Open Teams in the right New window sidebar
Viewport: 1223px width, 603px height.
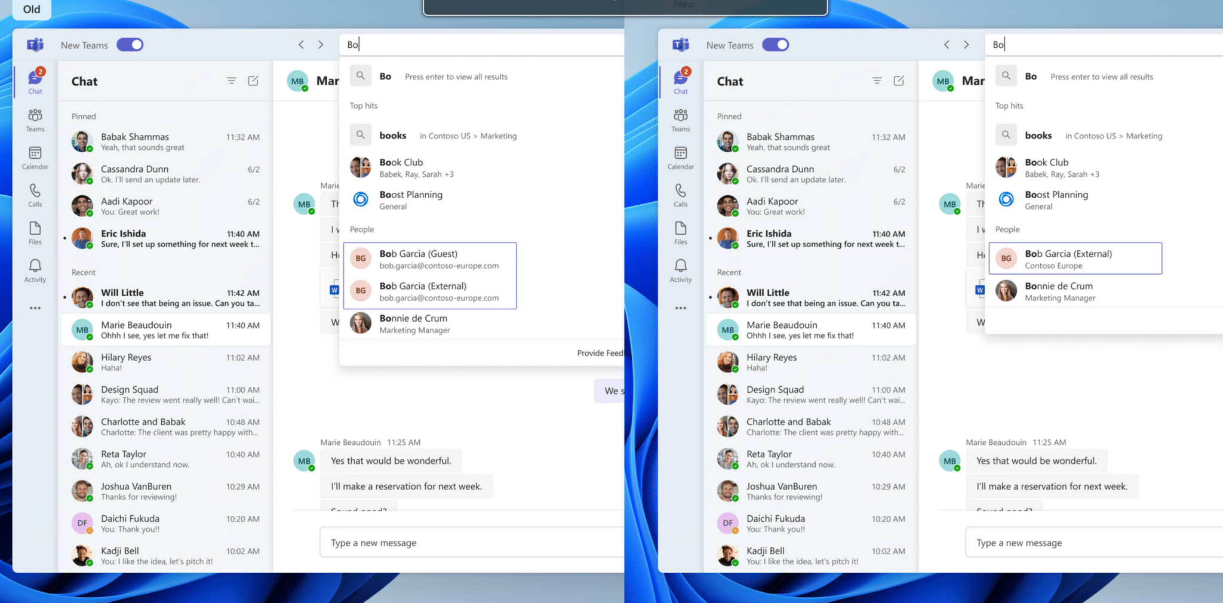(x=681, y=120)
